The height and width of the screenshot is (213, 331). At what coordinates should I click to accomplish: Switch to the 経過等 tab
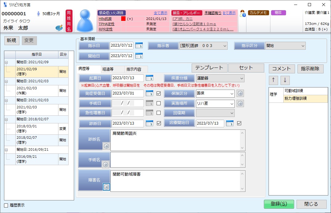point(108,69)
